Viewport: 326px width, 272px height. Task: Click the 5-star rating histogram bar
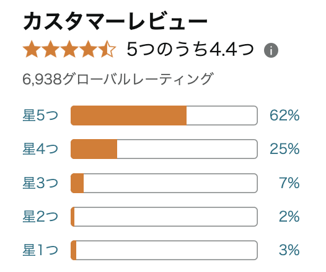(164, 116)
